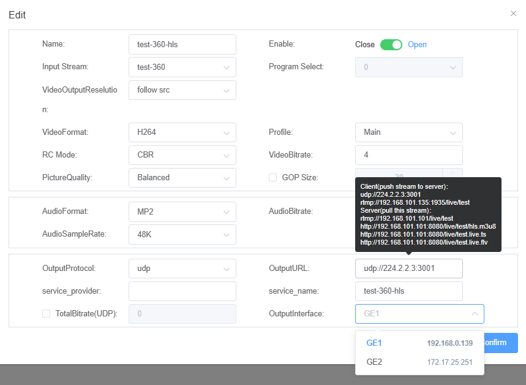Screen dimensions: 526x385
Task: Expand the RC Mode dropdown
Action: pos(182,155)
